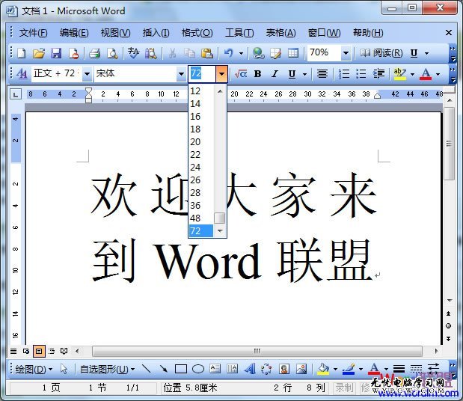Open Tables and Borders toolbar icon

tap(275, 53)
